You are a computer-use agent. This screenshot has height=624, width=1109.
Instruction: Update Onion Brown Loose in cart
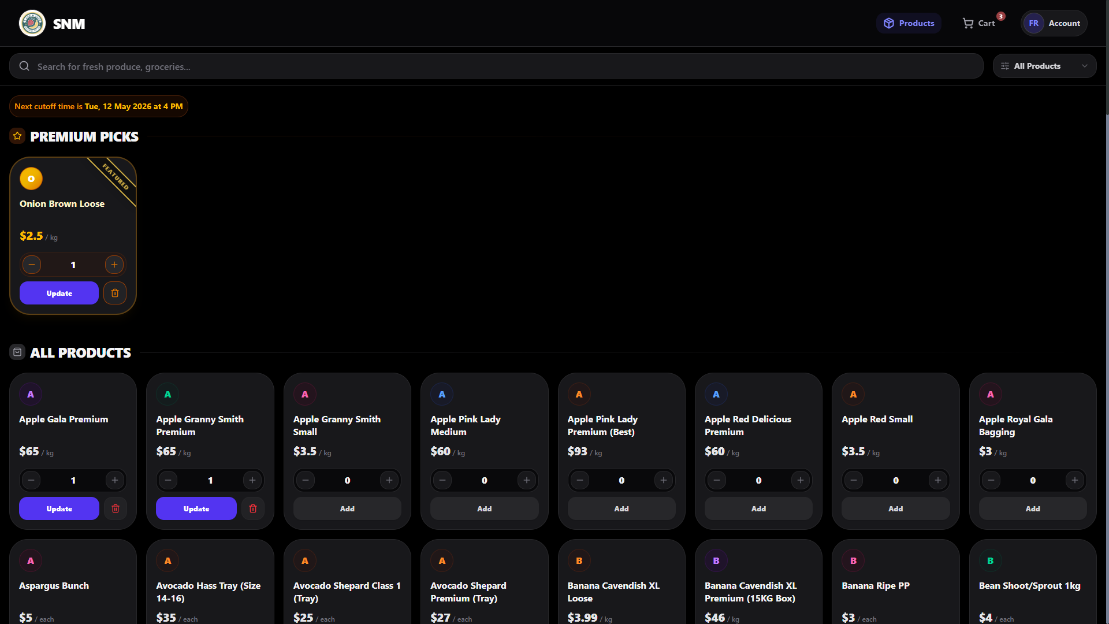click(59, 293)
